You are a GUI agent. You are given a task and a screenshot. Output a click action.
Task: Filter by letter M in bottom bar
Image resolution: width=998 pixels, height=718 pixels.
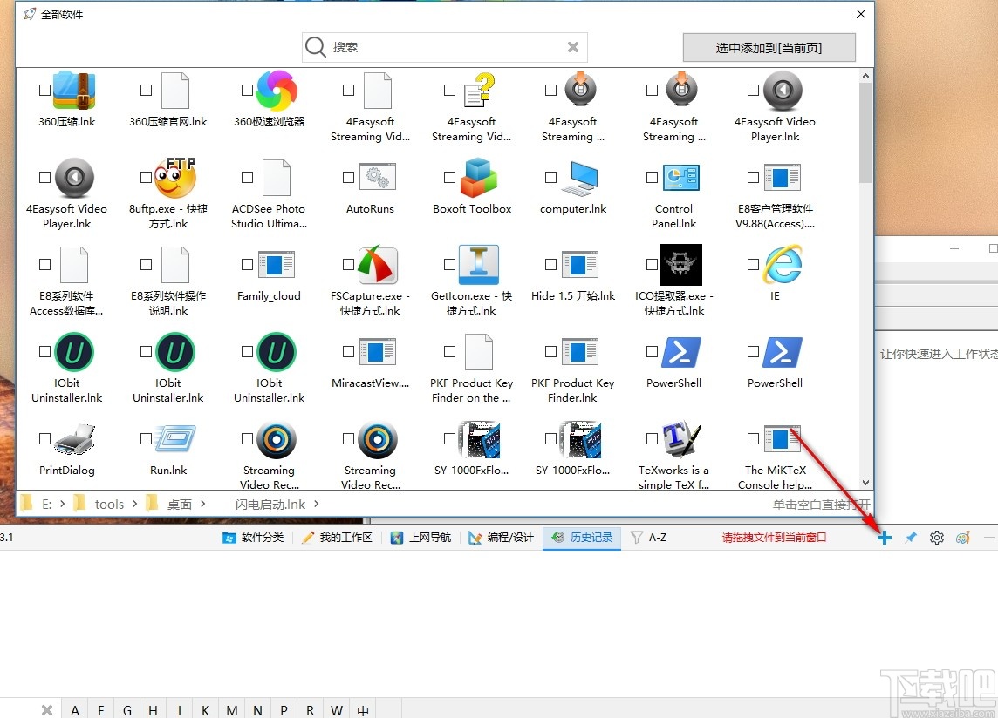(x=232, y=710)
